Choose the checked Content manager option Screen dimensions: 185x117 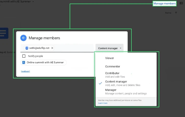(126, 83)
